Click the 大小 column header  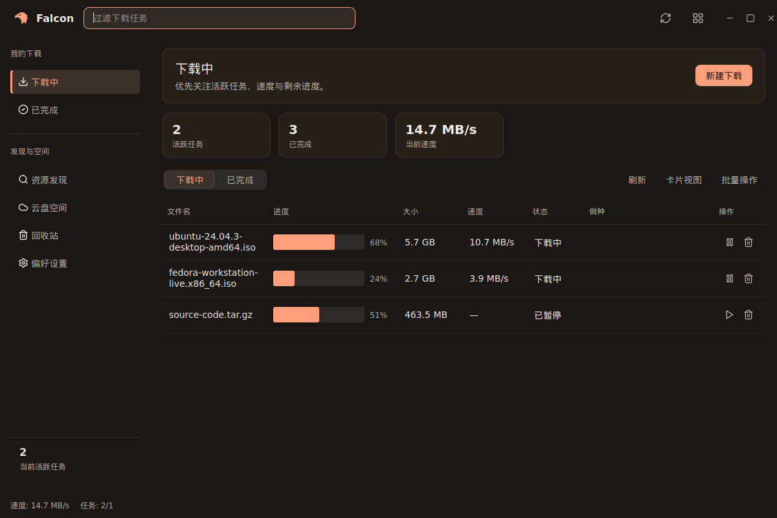point(411,212)
